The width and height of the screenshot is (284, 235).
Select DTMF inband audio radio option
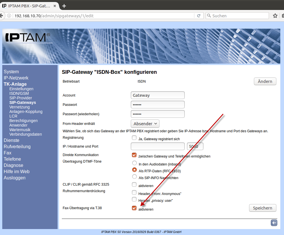pyautogui.click(x=134, y=163)
